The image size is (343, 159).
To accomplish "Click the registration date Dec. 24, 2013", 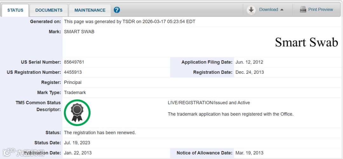I will click(250, 72).
